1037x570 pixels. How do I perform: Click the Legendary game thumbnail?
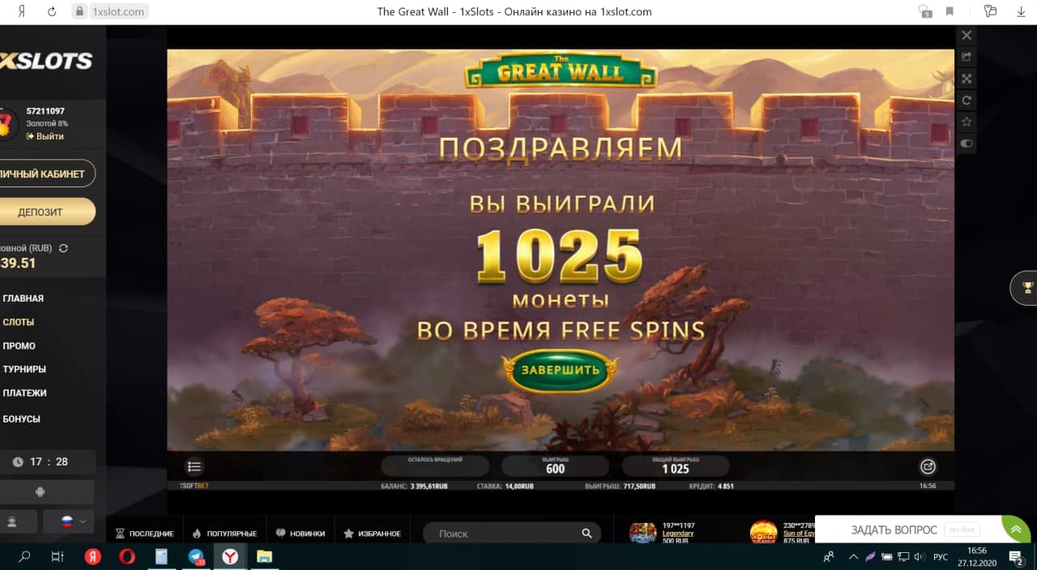(642, 533)
